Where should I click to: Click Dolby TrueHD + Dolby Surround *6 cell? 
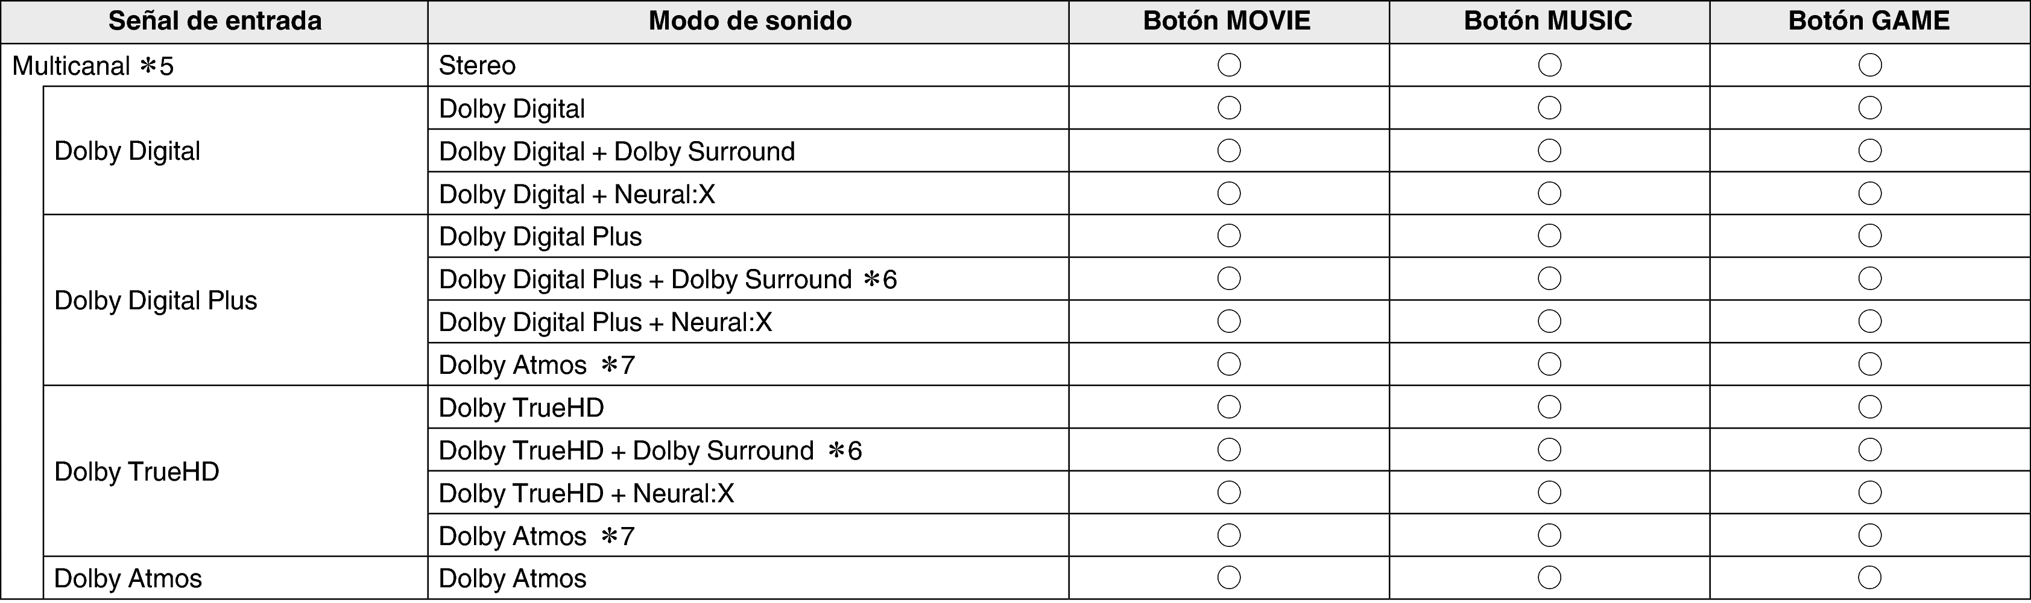coord(649,450)
